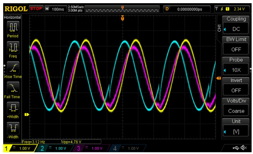Click the yellow trigger source 1 badge
The height and width of the screenshot is (154, 253).
pos(228,9)
